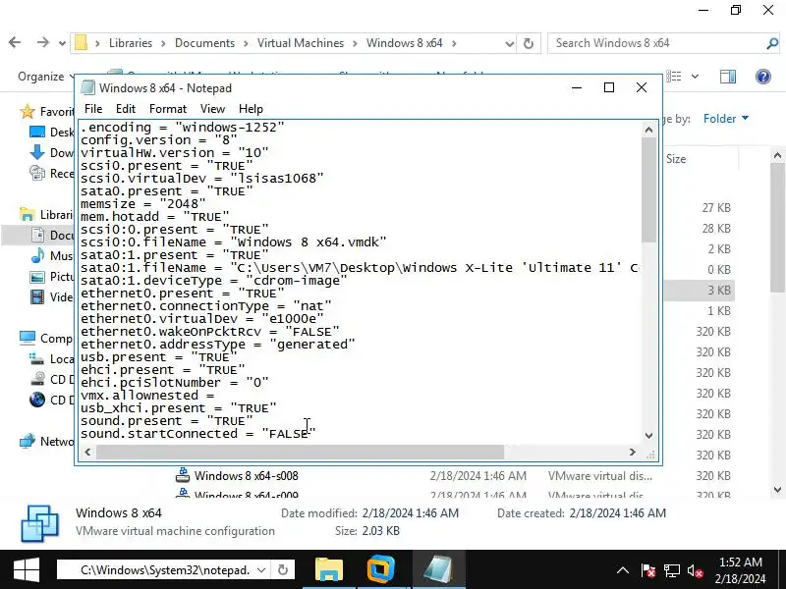Select Documents in the address breadcrumb
The image size is (786, 589).
204,43
